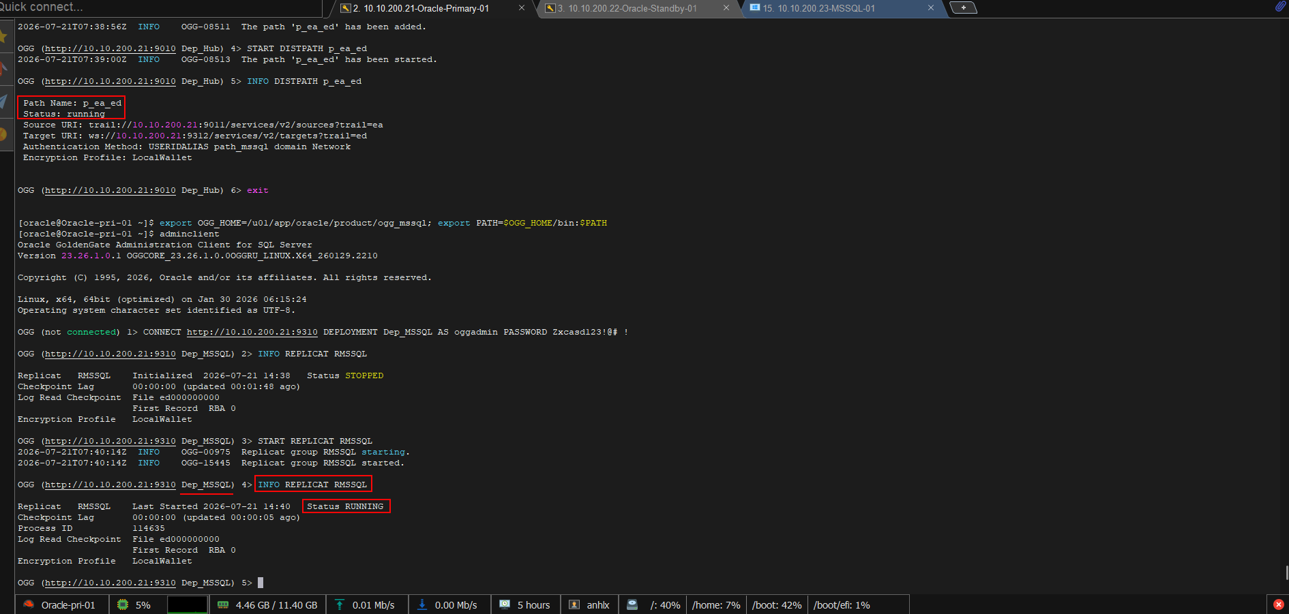Click the 0.00 Mb/s download speed

pyautogui.click(x=456, y=604)
